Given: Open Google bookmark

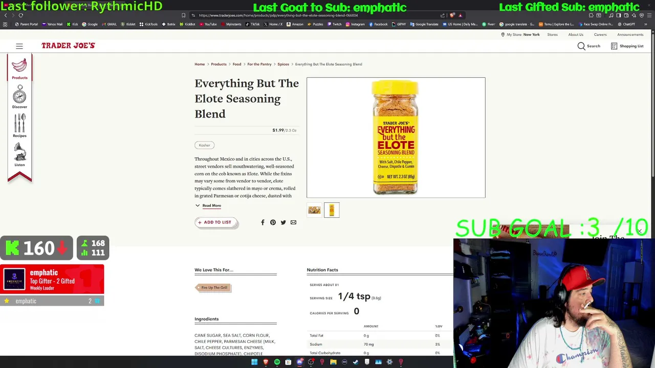Looking at the screenshot, I should [x=90, y=24].
